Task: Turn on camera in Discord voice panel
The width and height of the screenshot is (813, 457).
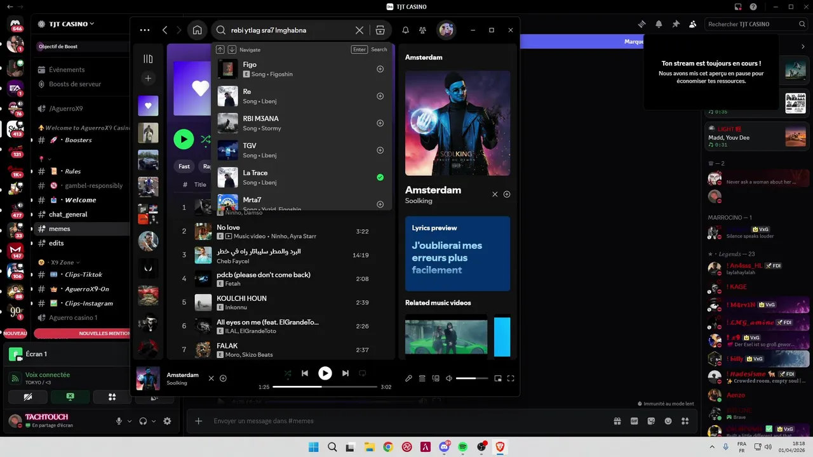Action: pyautogui.click(x=27, y=397)
